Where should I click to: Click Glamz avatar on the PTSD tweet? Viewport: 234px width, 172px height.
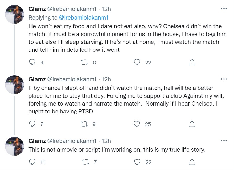(x=15, y=84)
